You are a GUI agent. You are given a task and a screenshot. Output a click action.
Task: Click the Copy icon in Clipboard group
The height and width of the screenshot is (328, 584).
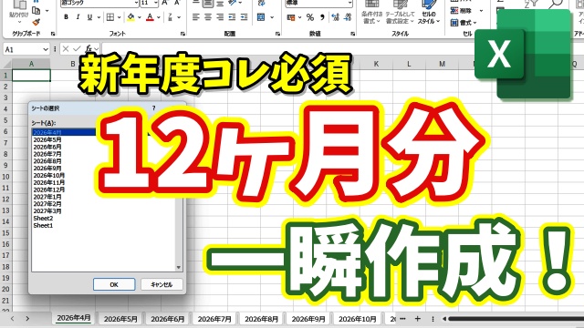tap(36, 10)
